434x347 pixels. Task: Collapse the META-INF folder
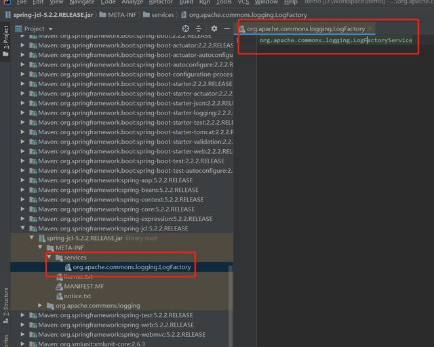pyautogui.click(x=41, y=247)
